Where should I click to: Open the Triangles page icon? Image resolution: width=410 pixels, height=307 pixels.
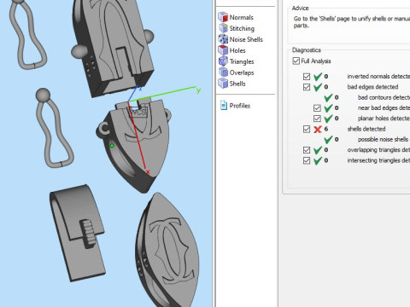click(x=223, y=61)
